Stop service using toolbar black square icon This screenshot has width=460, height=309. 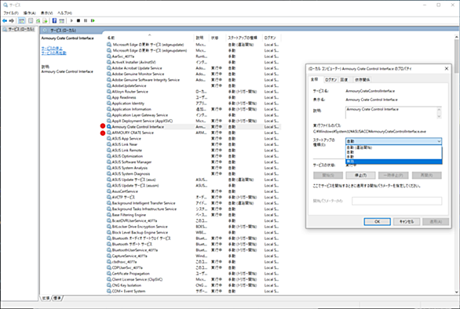pos(78,21)
